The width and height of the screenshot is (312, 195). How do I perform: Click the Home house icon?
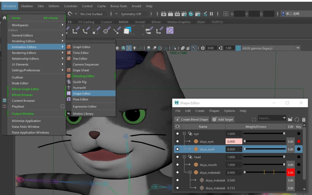click(x=4, y=18)
